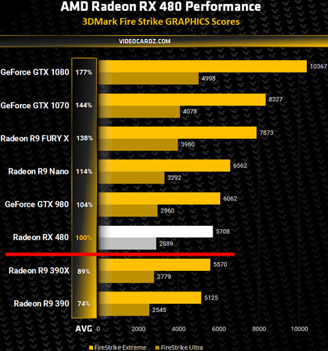Click the score value 7873
The width and height of the screenshot is (328, 351).
[x=266, y=133]
